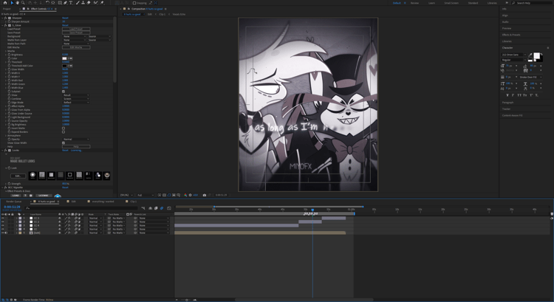Viewport: 554px width, 302px height.
Task: Click the timeline layer search field
Action: pyautogui.click(x=83, y=208)
